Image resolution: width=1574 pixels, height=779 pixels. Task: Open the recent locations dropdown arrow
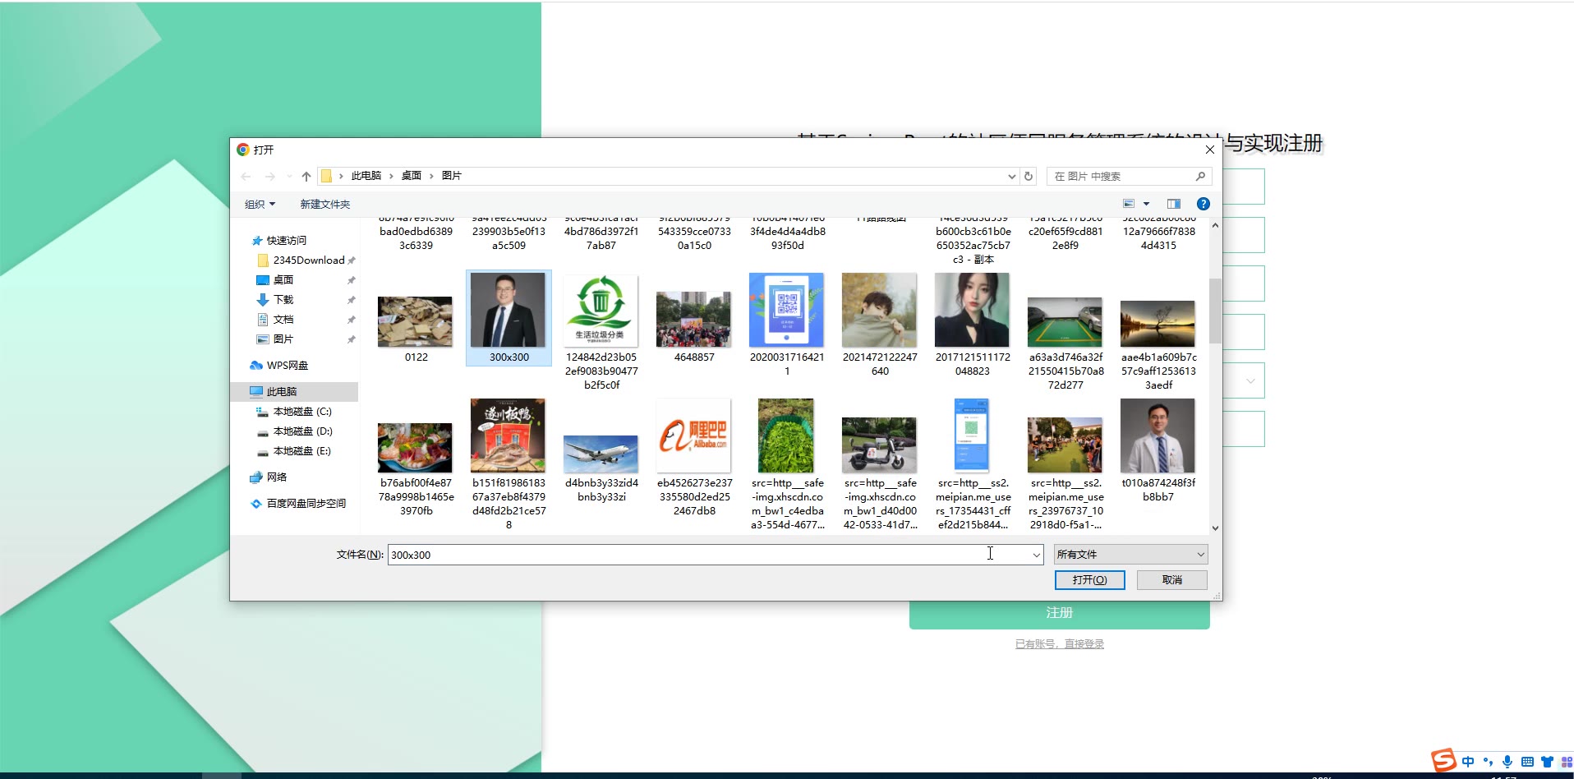pyautogui.click(x=289, y=176)
